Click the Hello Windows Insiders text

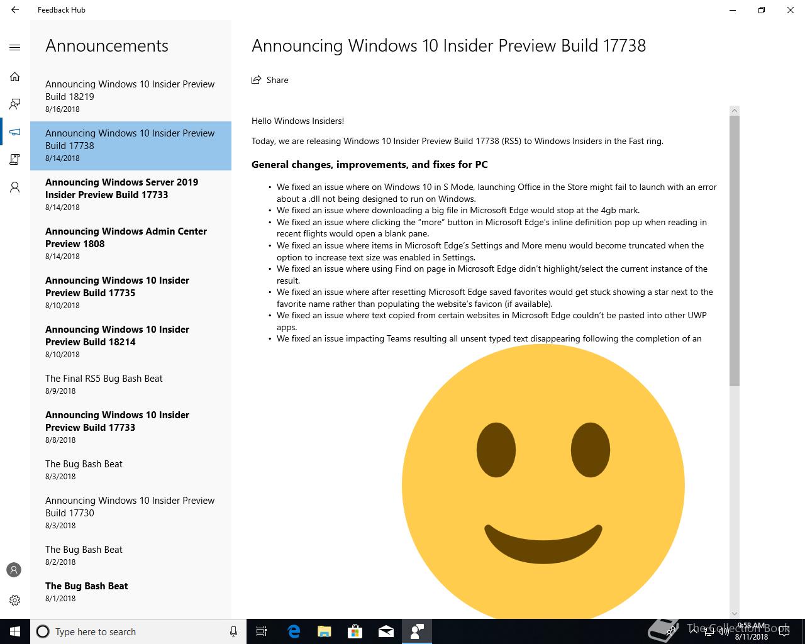click(297, 121)
